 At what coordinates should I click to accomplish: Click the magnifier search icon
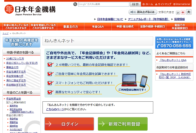[x=75, y=4]
